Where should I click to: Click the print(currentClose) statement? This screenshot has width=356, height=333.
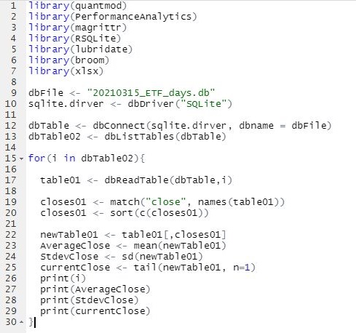(95, 311)
